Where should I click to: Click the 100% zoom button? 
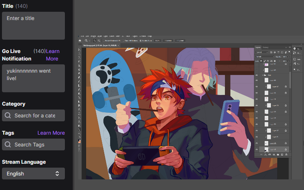coord(157,41)
